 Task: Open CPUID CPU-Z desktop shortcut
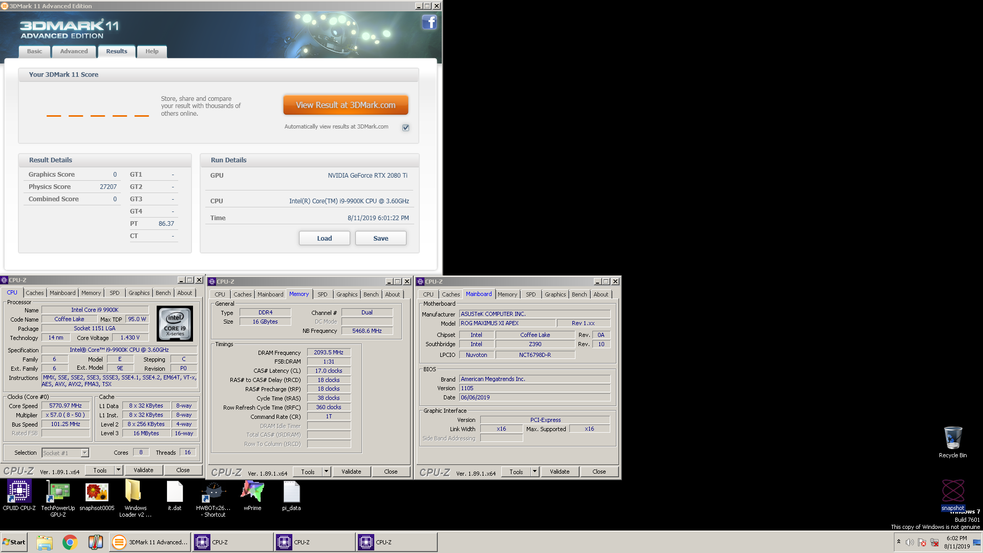click(x=19, y=495)
